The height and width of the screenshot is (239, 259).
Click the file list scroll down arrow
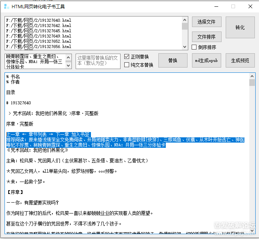pyautogui.click(x=185, y=47)
